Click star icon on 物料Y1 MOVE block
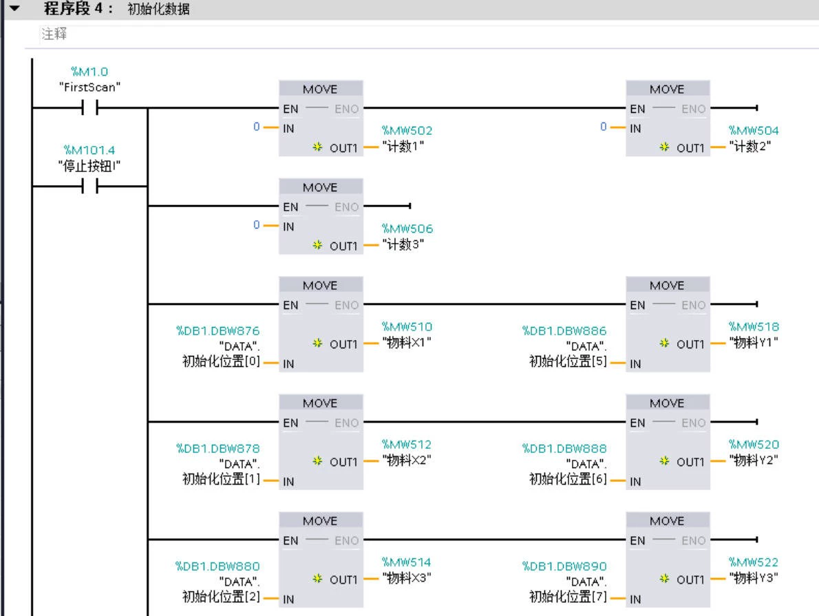The width and height of the screenshot is (819, 616). [x=664, y=343]
